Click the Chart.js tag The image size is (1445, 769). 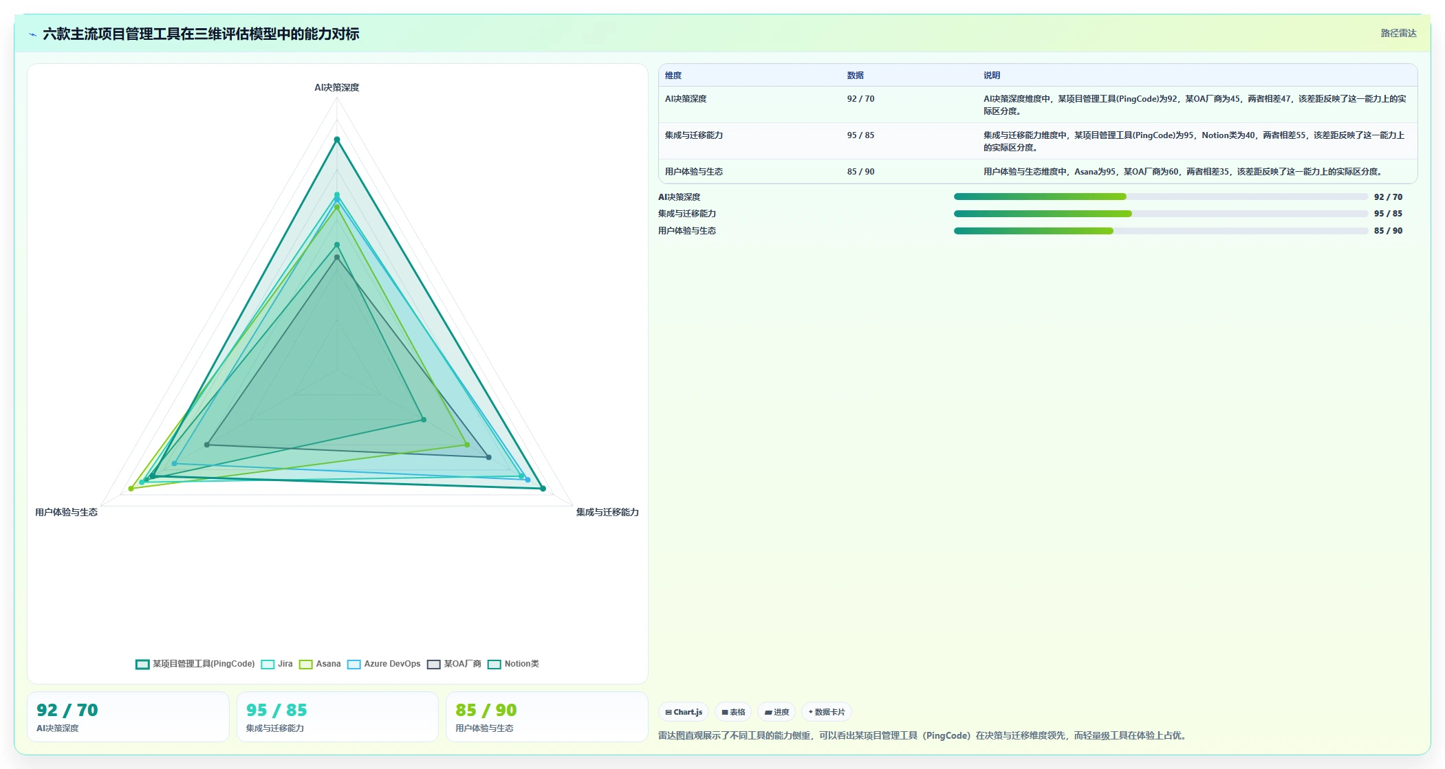click(684, 712)
